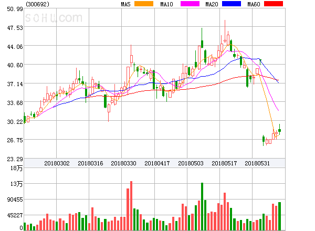315x231 pixels.
Task: Click the orange MA5 legend swatch
Action: coord(144,4)
